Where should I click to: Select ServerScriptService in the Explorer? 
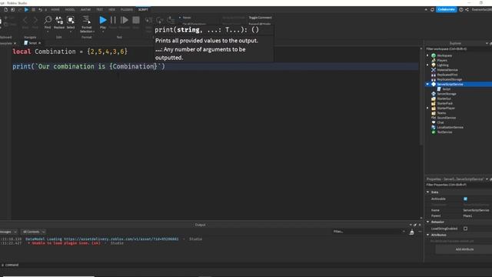pos(450,84)
